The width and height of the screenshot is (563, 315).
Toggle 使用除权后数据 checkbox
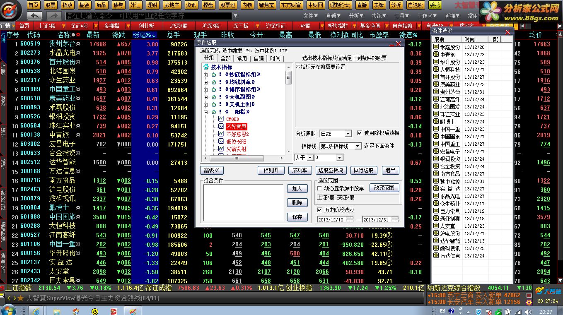click(360, 133)
